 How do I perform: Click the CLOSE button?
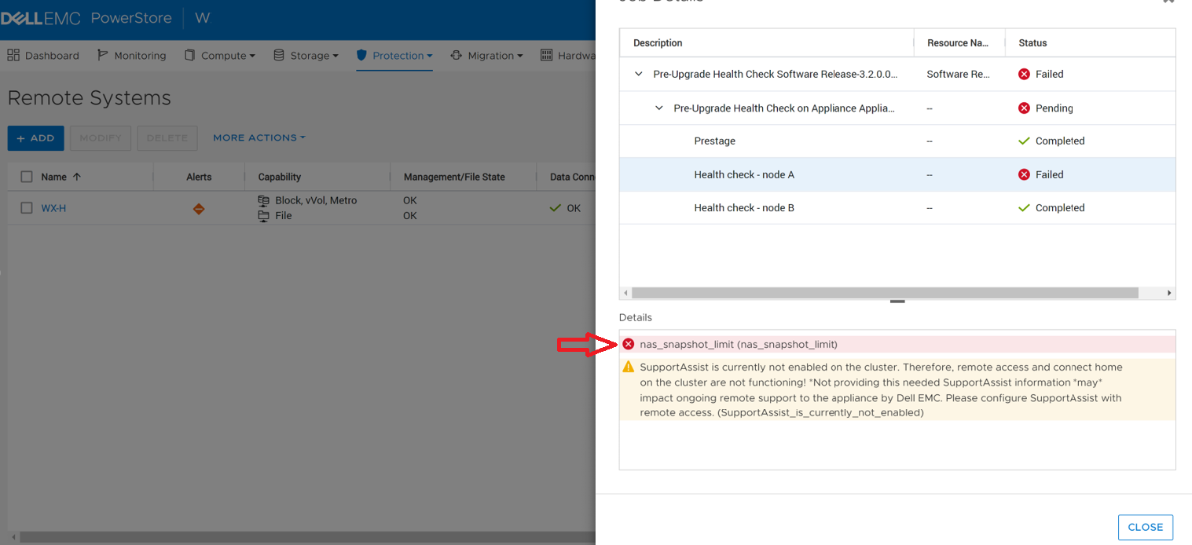pyautogui.click(x=1146, y=527)
